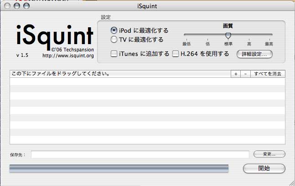
Task: Start the conversion with 開始
Action: pos(264,168)
